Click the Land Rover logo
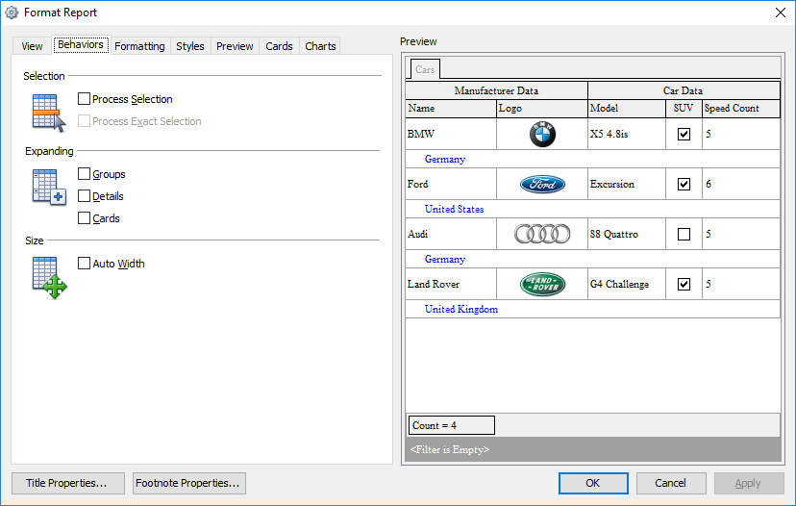This screenshot has height=506, width=796. point(542,284)
